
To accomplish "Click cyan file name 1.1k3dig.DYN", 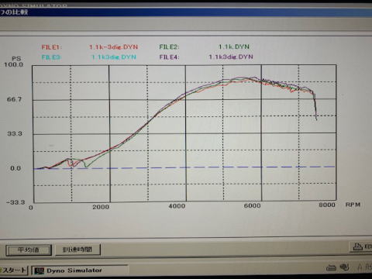I will click(114, 57).
